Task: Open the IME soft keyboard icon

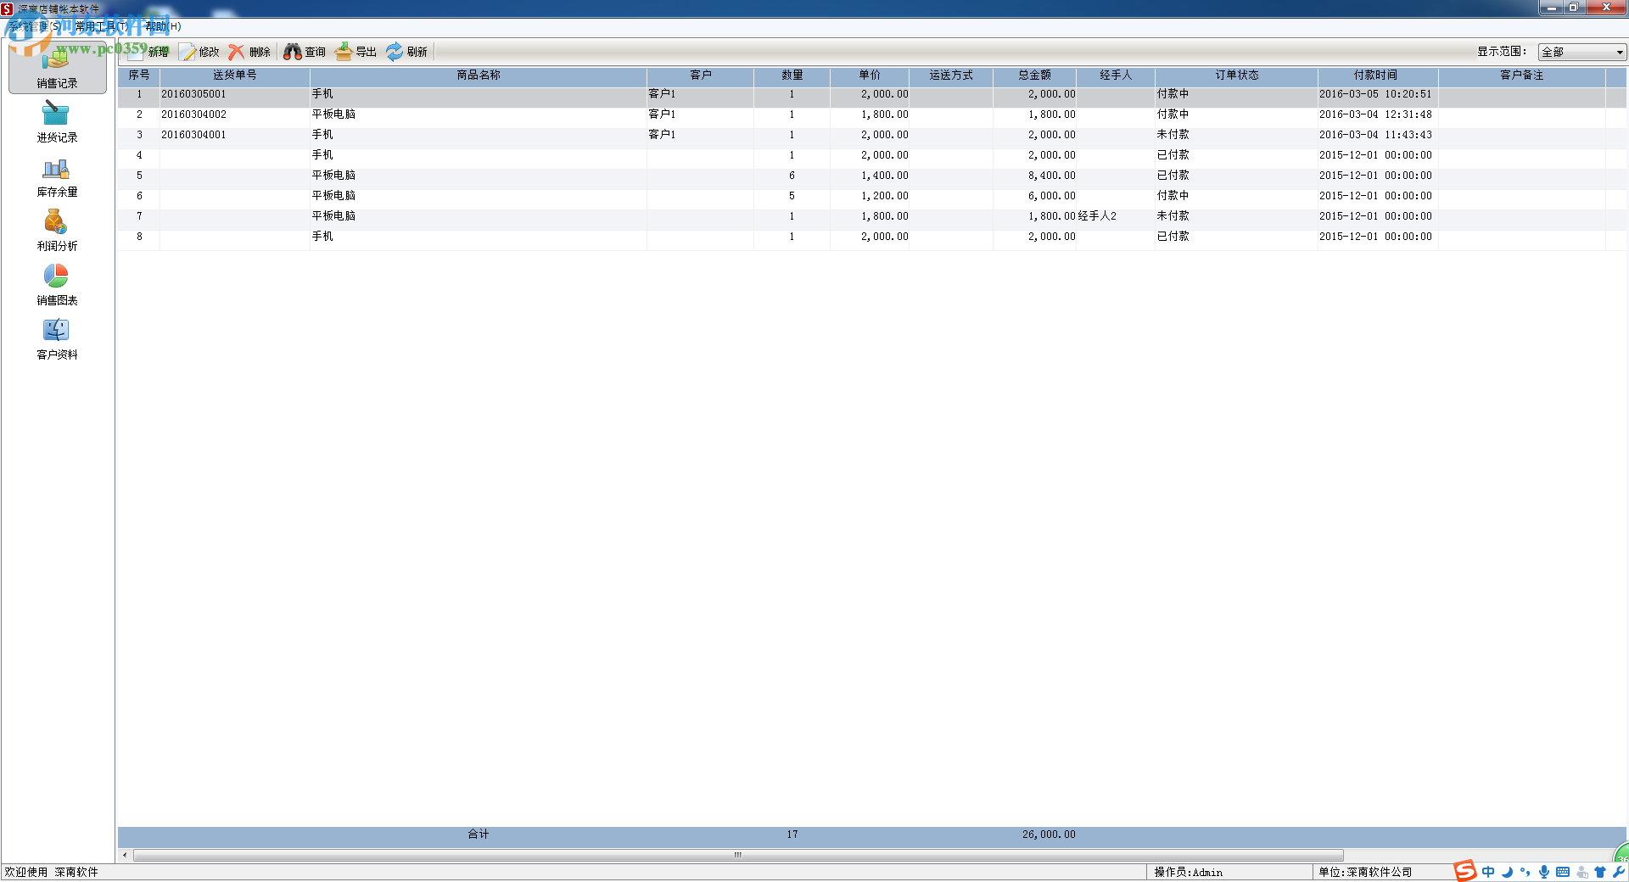Action: pos(1563,872)
